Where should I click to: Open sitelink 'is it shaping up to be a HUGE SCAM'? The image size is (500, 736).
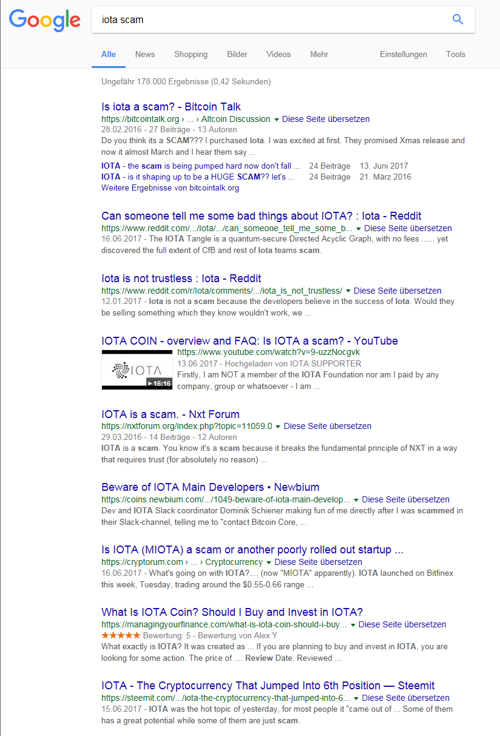pos(198,177)
